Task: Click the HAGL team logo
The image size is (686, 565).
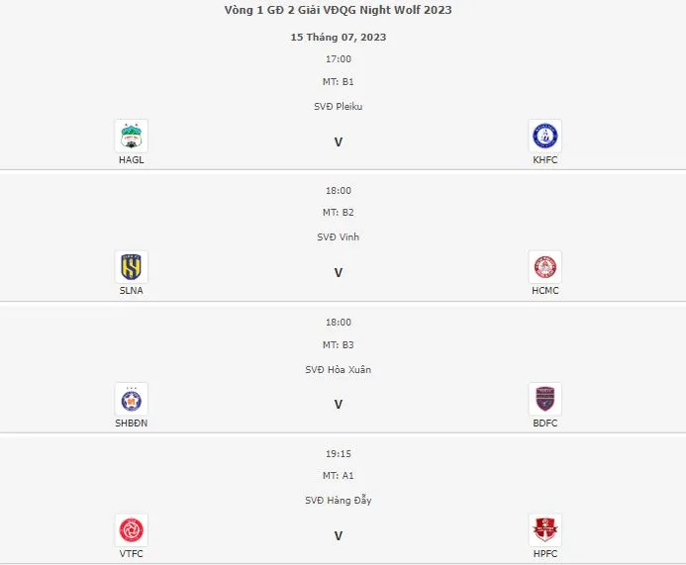Action: click(x=131, y=136)
